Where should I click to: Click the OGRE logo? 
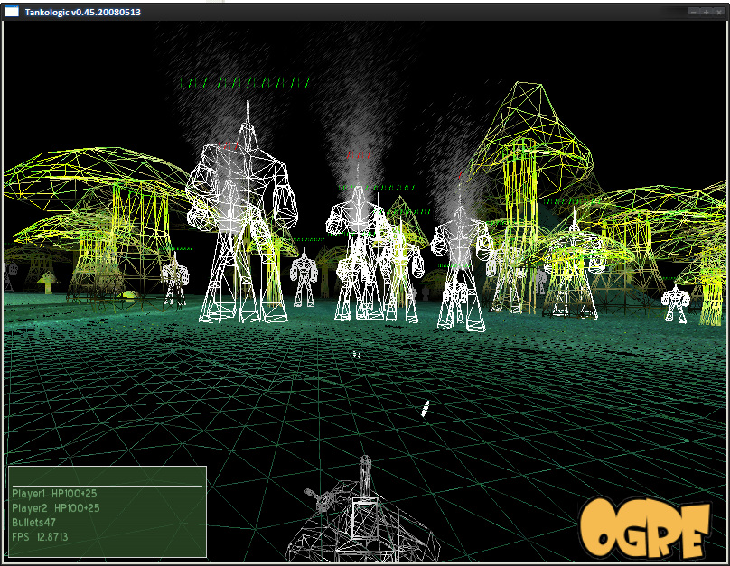[x=645, y=528]
